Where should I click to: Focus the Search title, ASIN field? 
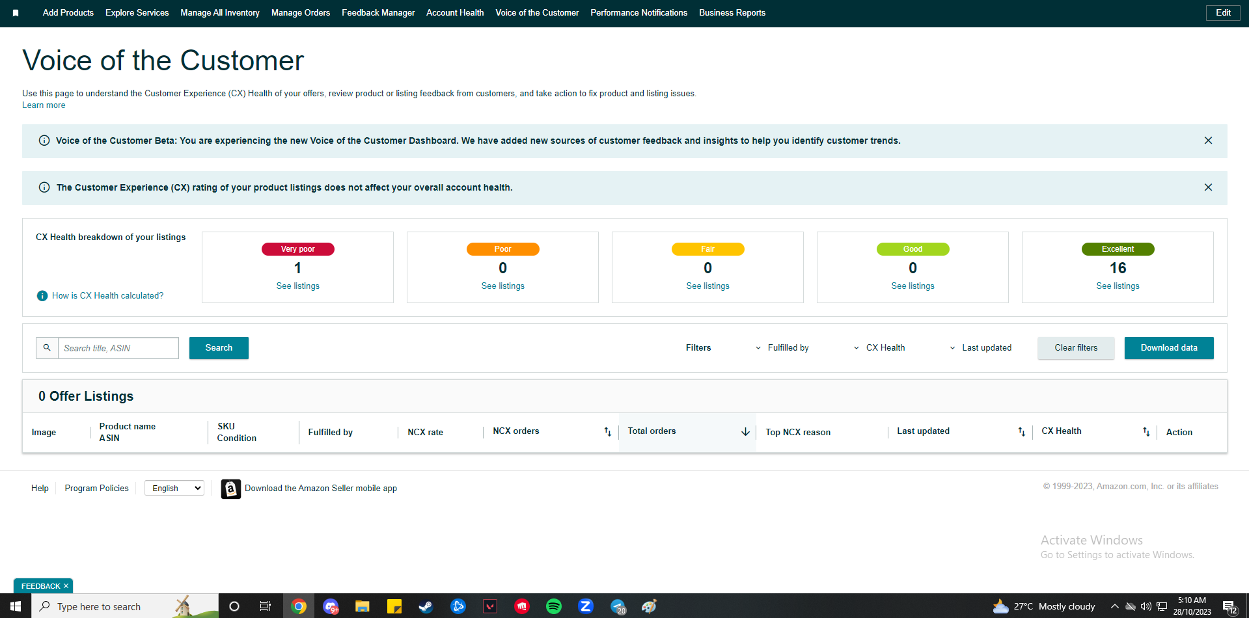(x=118, y=348)
